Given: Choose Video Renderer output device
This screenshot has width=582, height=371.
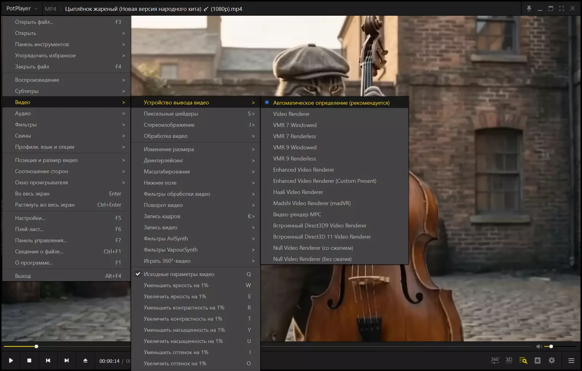Looking at the screenshot, I should (x=335, y=114).
